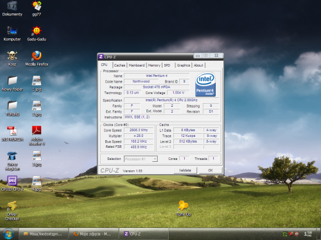Viewport: 321px width, 240px height.
Task: Switch to the Mainboard tab
Action: coord(137,65)
